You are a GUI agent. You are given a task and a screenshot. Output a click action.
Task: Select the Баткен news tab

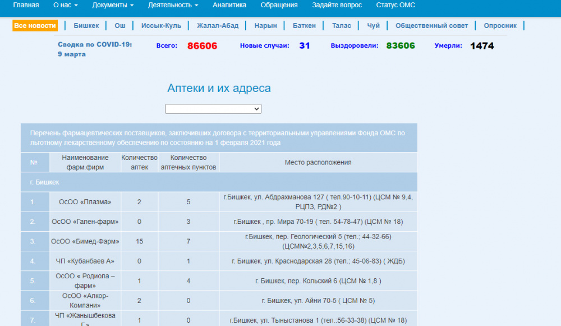click(304, 26)
